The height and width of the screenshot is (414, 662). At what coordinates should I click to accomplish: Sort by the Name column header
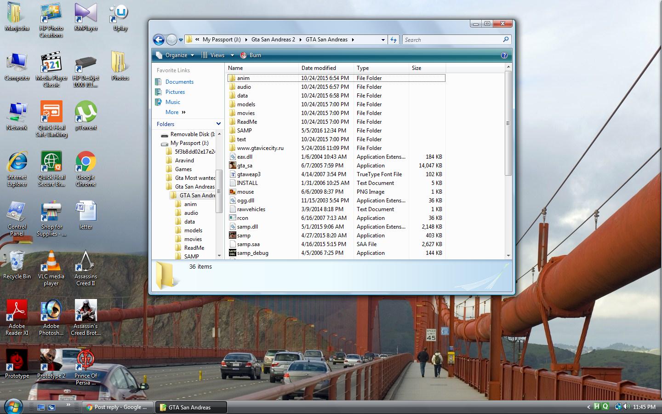click(x=262, y=68)
